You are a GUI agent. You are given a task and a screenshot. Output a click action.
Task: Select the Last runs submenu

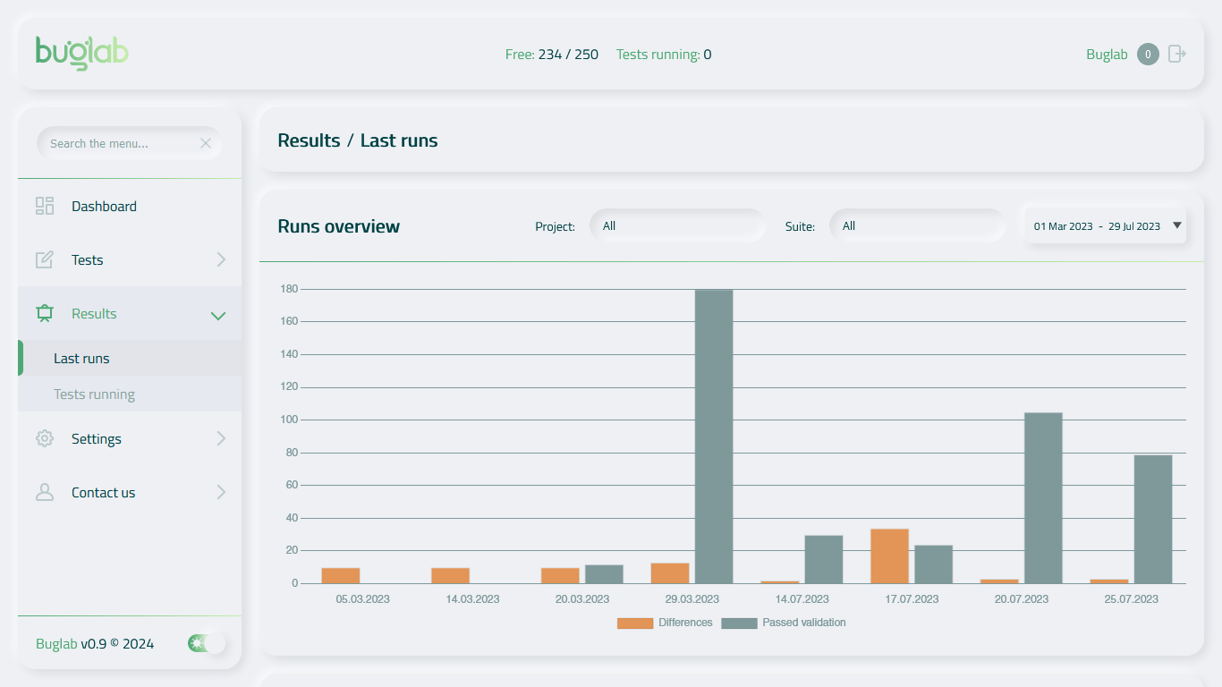click(x=130, y=358)
